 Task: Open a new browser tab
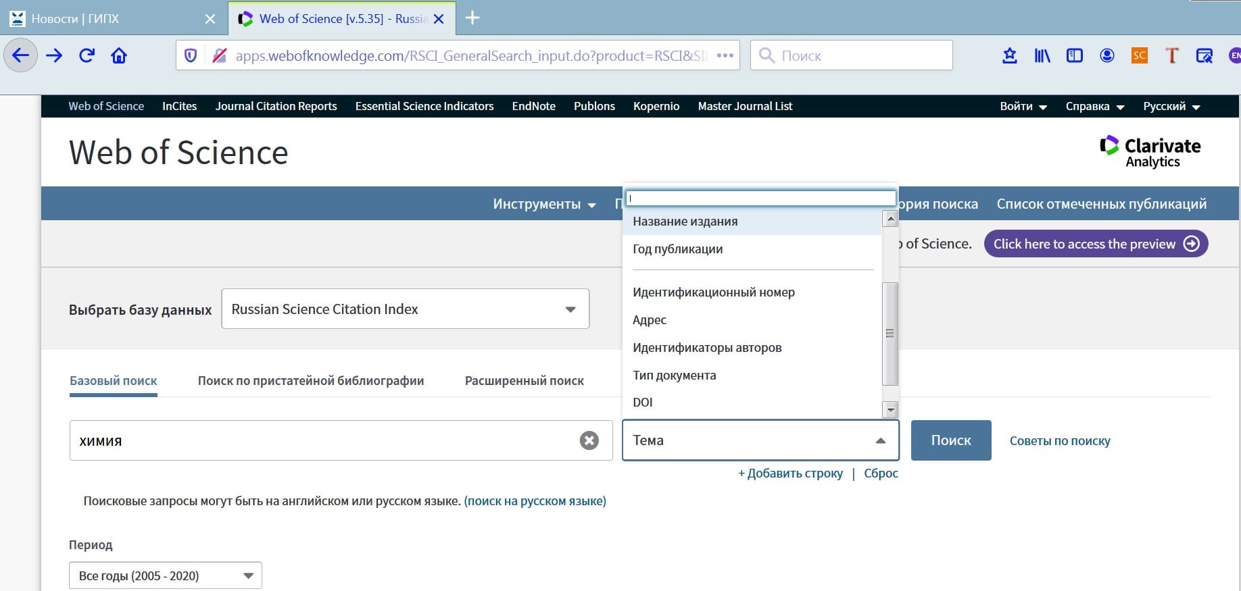point(472,18)
